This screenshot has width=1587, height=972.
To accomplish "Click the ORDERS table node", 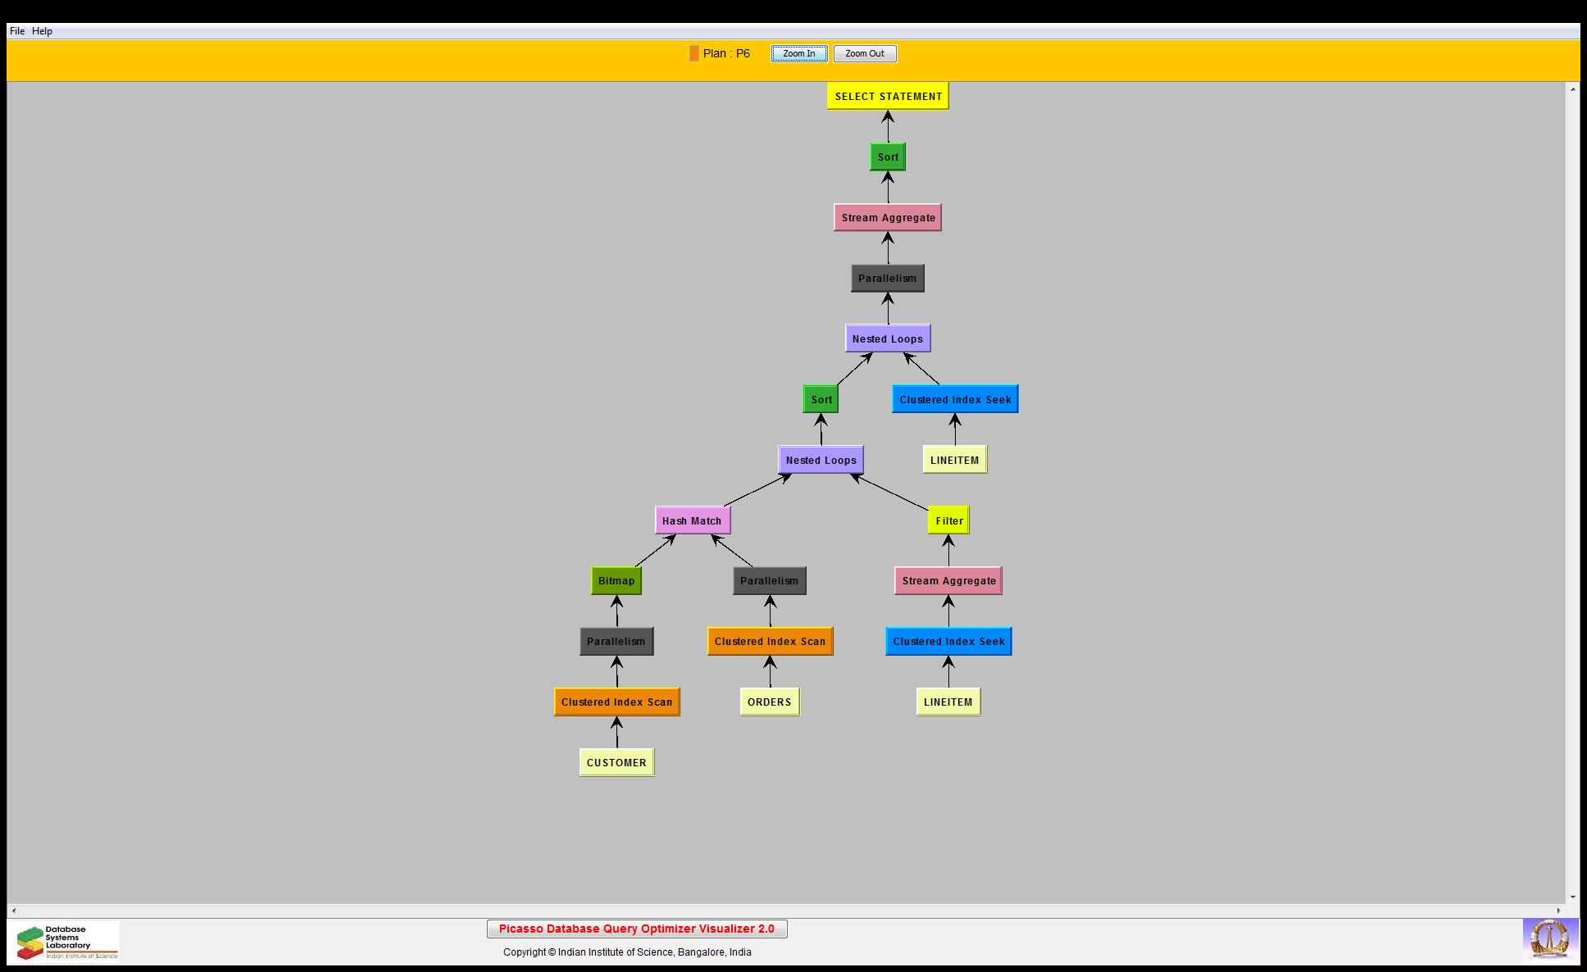I will 769,702.
